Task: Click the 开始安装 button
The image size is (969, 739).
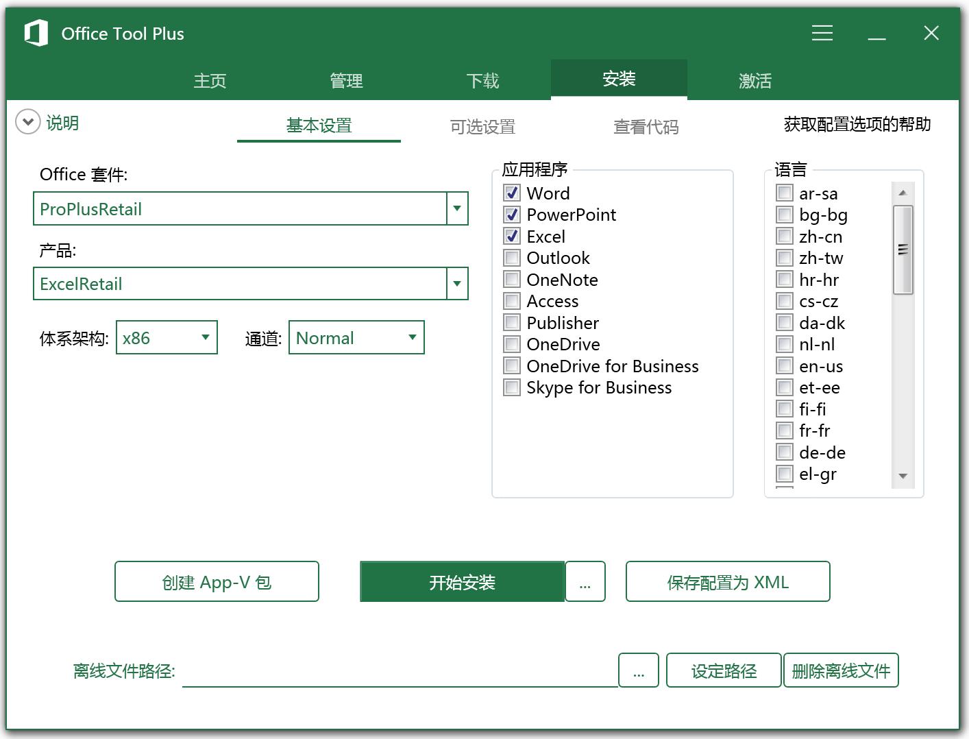Action: coord(463,581)
